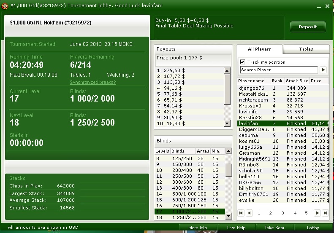Select player luigy666a row
The image size is (334, 233).
tap(283, 147)
